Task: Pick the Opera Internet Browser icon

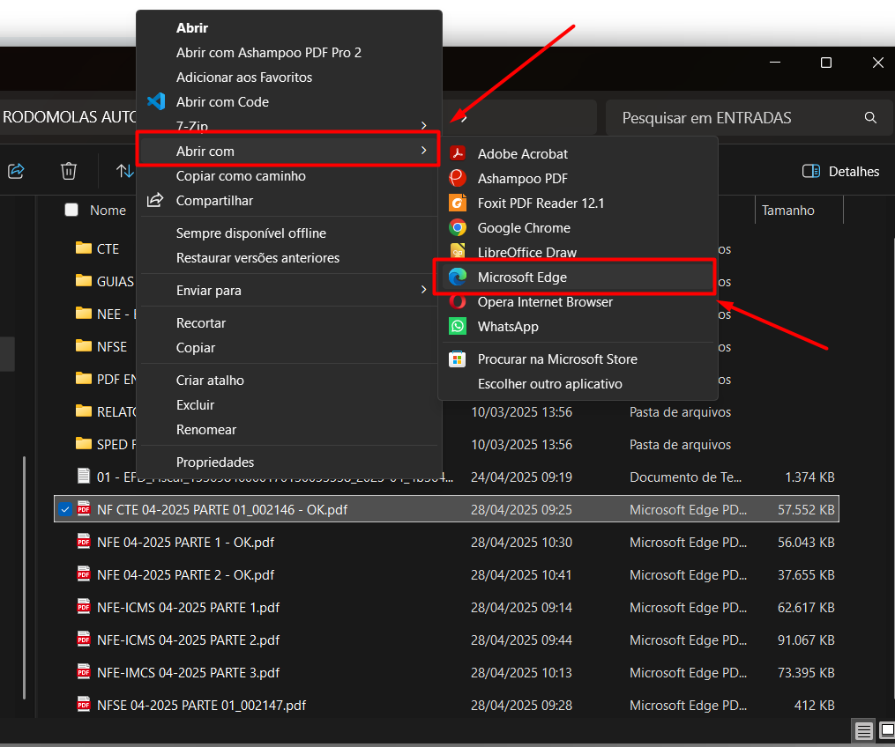Action: click(458, 302)
